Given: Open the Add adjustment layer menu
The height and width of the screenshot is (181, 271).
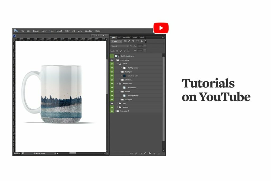Looking at the screenshot, I should coord(145,153).
